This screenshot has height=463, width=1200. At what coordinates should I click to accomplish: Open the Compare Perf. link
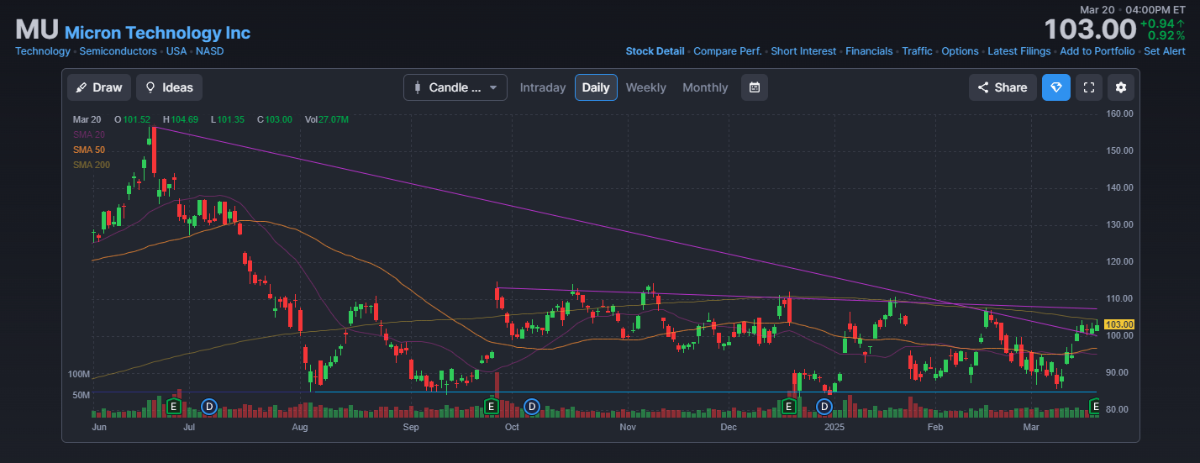point(728,51)
